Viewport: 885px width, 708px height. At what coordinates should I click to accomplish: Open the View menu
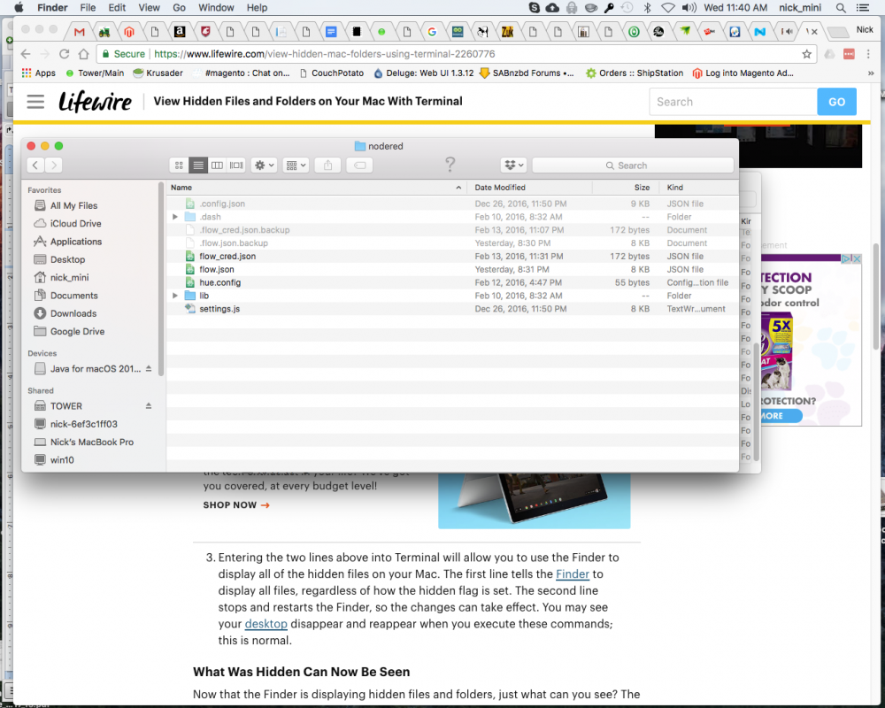(149, 8)
